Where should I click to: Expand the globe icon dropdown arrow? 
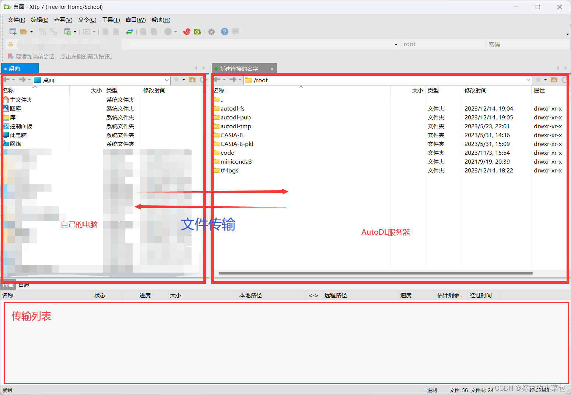click(x=175, y=32)
